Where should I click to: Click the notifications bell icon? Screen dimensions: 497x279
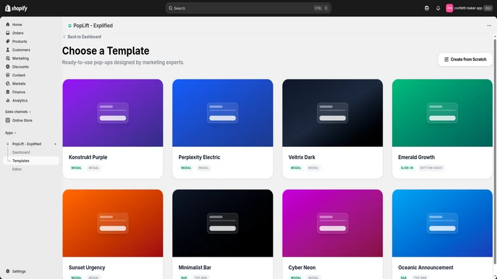tap(438, 8)
